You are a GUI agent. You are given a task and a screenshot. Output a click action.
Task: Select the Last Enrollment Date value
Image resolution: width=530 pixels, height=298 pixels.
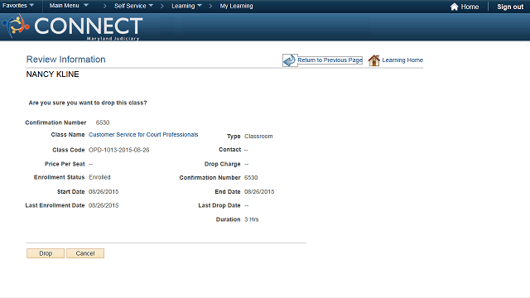pyautogui.click(x=104, y=205)
